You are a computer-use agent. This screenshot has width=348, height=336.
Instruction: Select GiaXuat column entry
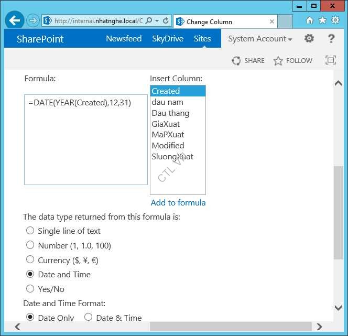click(x=178, y=124)
